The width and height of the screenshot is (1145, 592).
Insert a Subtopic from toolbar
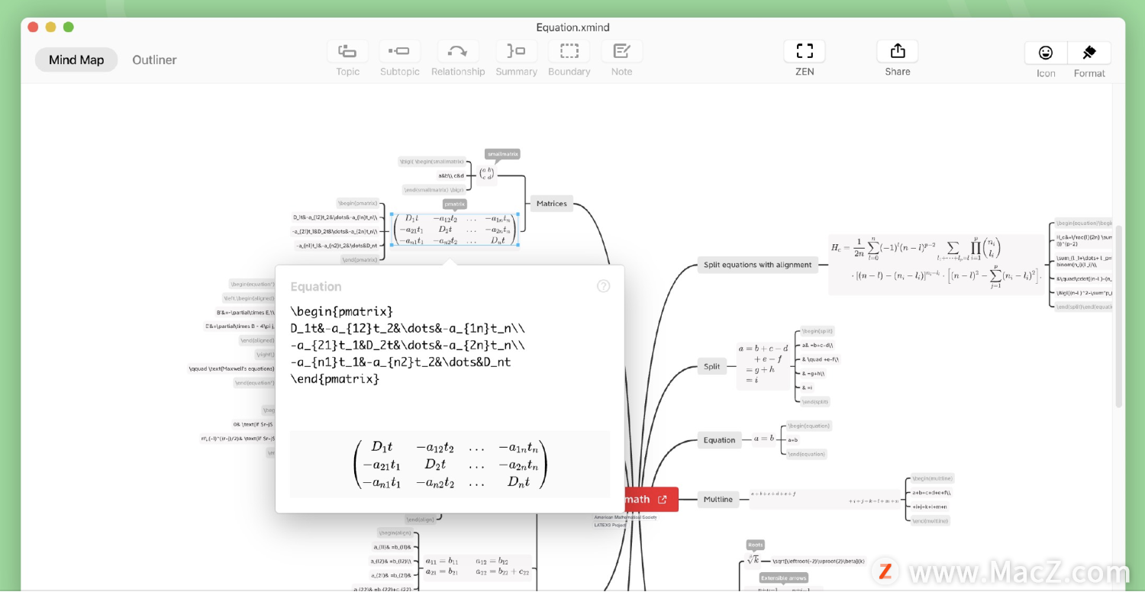[399, 52]
